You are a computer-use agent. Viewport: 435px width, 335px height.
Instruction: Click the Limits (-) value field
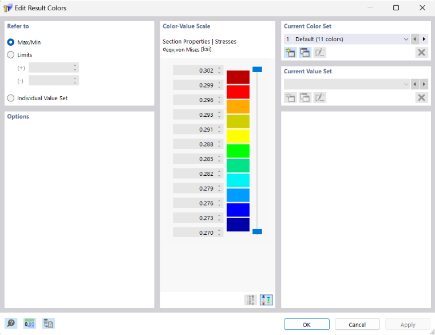54,81
